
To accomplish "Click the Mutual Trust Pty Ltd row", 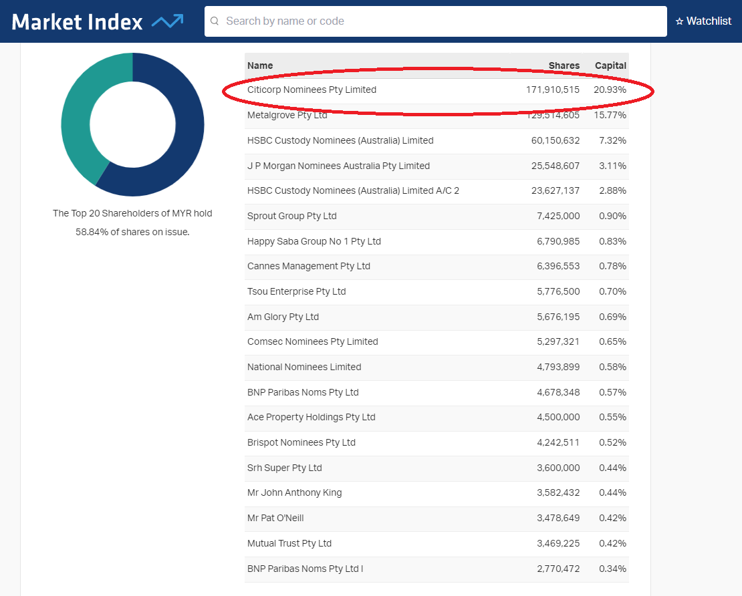I will (x=289, y=543).
